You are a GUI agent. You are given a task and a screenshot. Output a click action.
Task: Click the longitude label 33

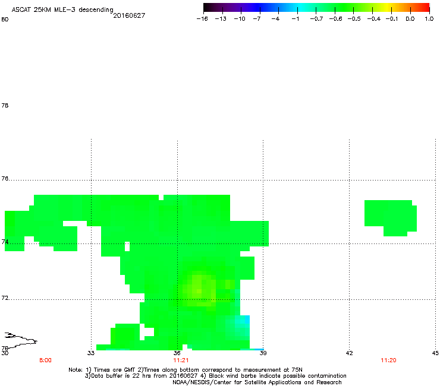(x=90, y=353)
